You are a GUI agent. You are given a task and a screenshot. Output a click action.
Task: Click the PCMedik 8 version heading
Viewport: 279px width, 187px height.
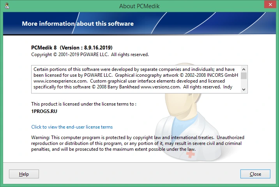72,48
